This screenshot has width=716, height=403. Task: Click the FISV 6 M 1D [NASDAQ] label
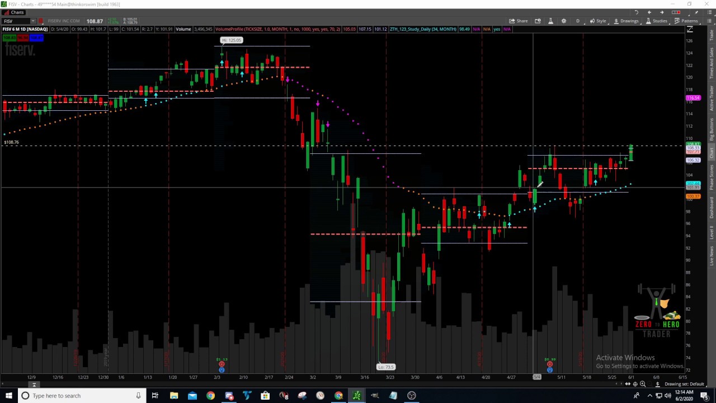click(25, 29)
